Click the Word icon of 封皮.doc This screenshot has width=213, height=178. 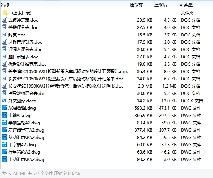click(4, 35)
